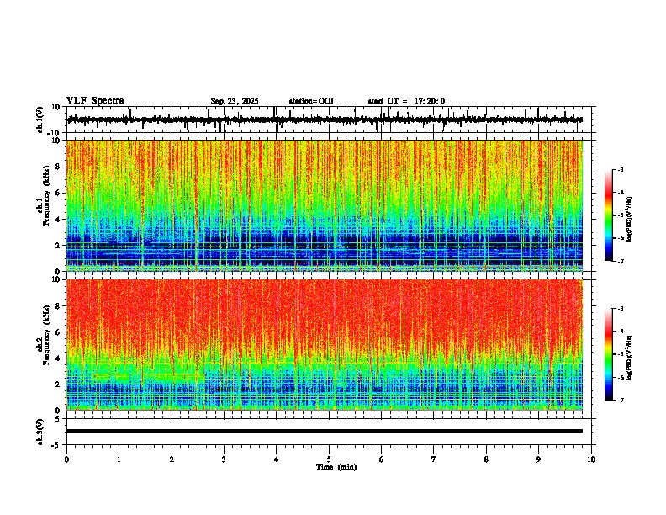Click the ch.1 waveform trace panel

coord(329,119)
